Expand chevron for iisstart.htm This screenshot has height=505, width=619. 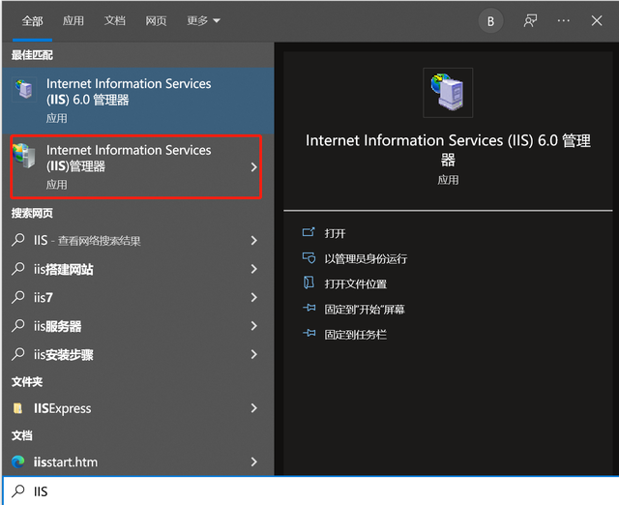point(253,461)
